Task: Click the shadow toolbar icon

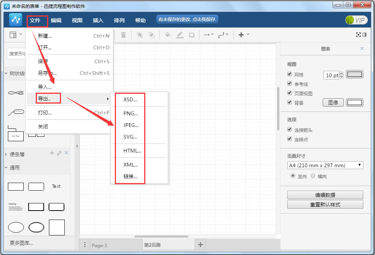Action: 192,35
